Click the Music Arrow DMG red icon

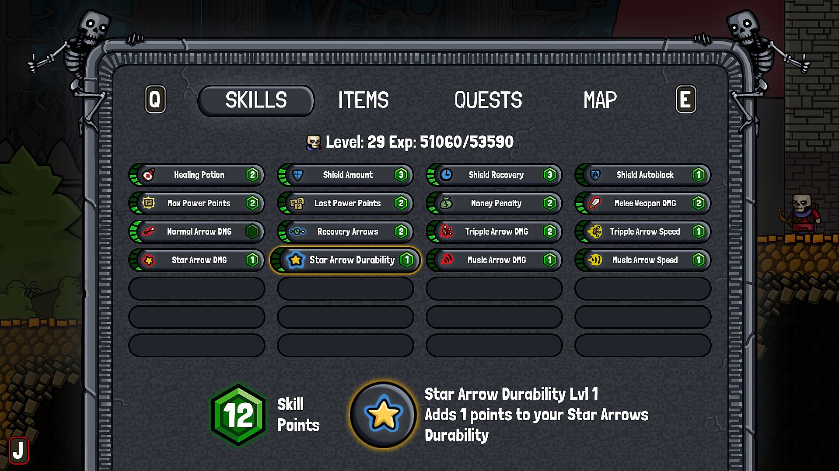pos(446,260)
